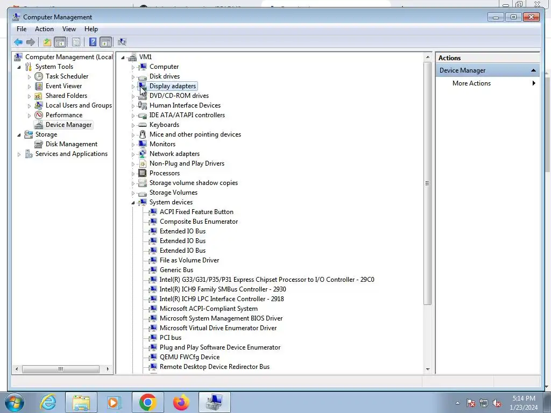Select PCI bus device
This screenshot has width=551, height=413.
(171, 338)
